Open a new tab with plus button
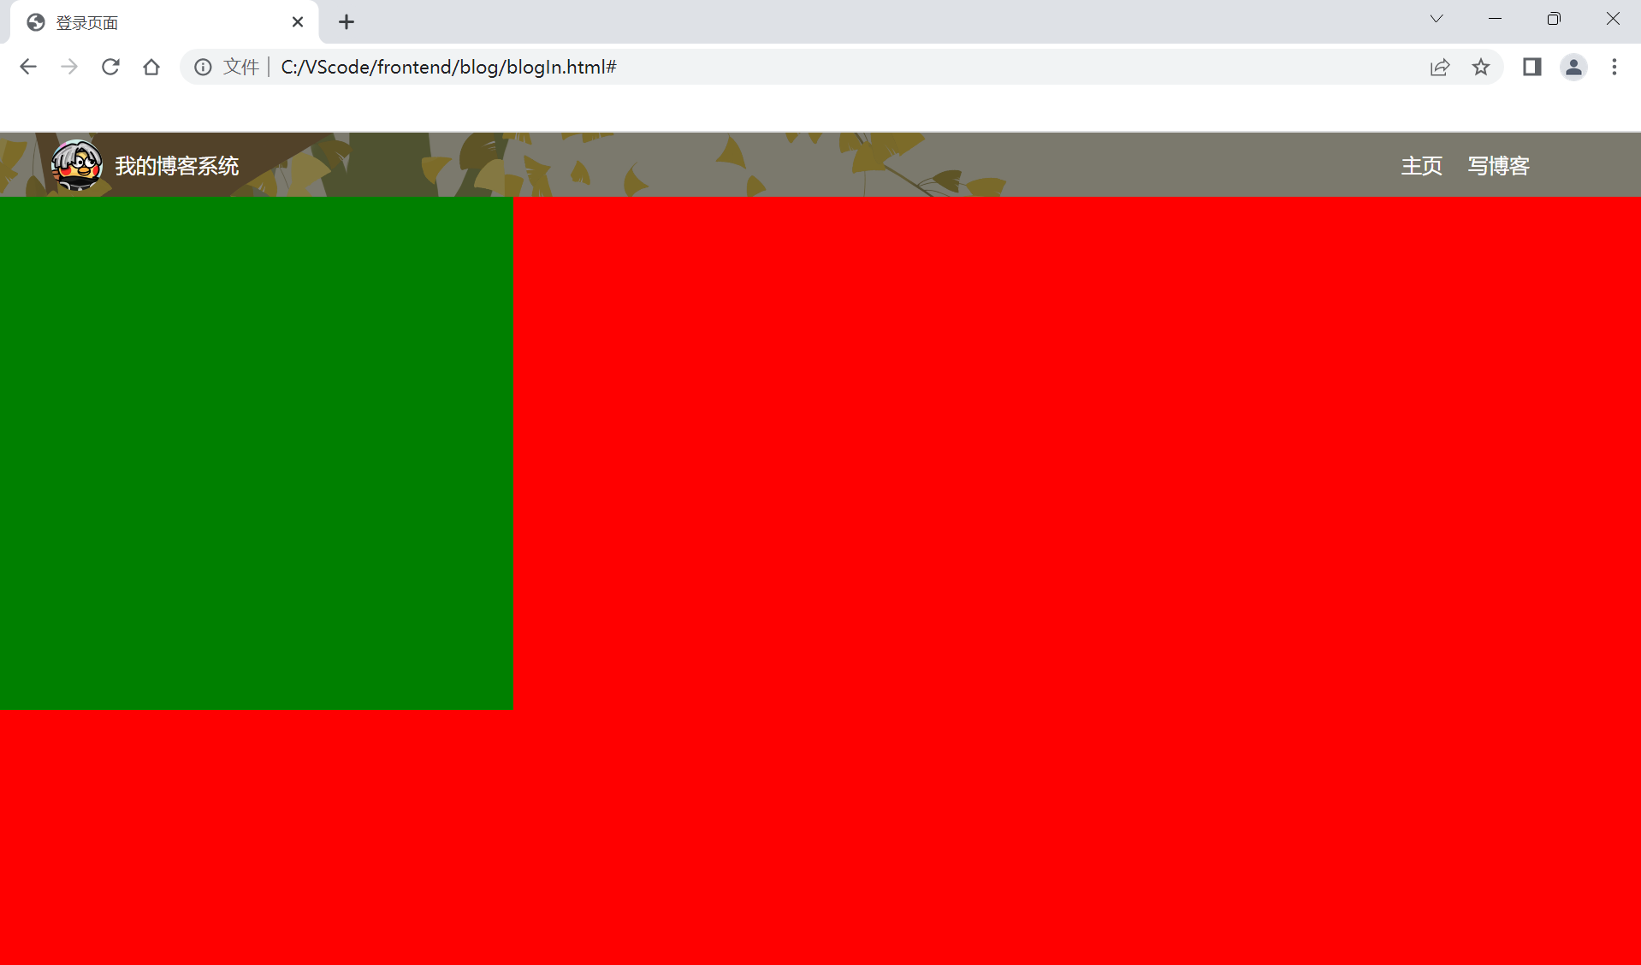Image resolution: width=1641 pixels, height=965 pixels. pos(347,22)
